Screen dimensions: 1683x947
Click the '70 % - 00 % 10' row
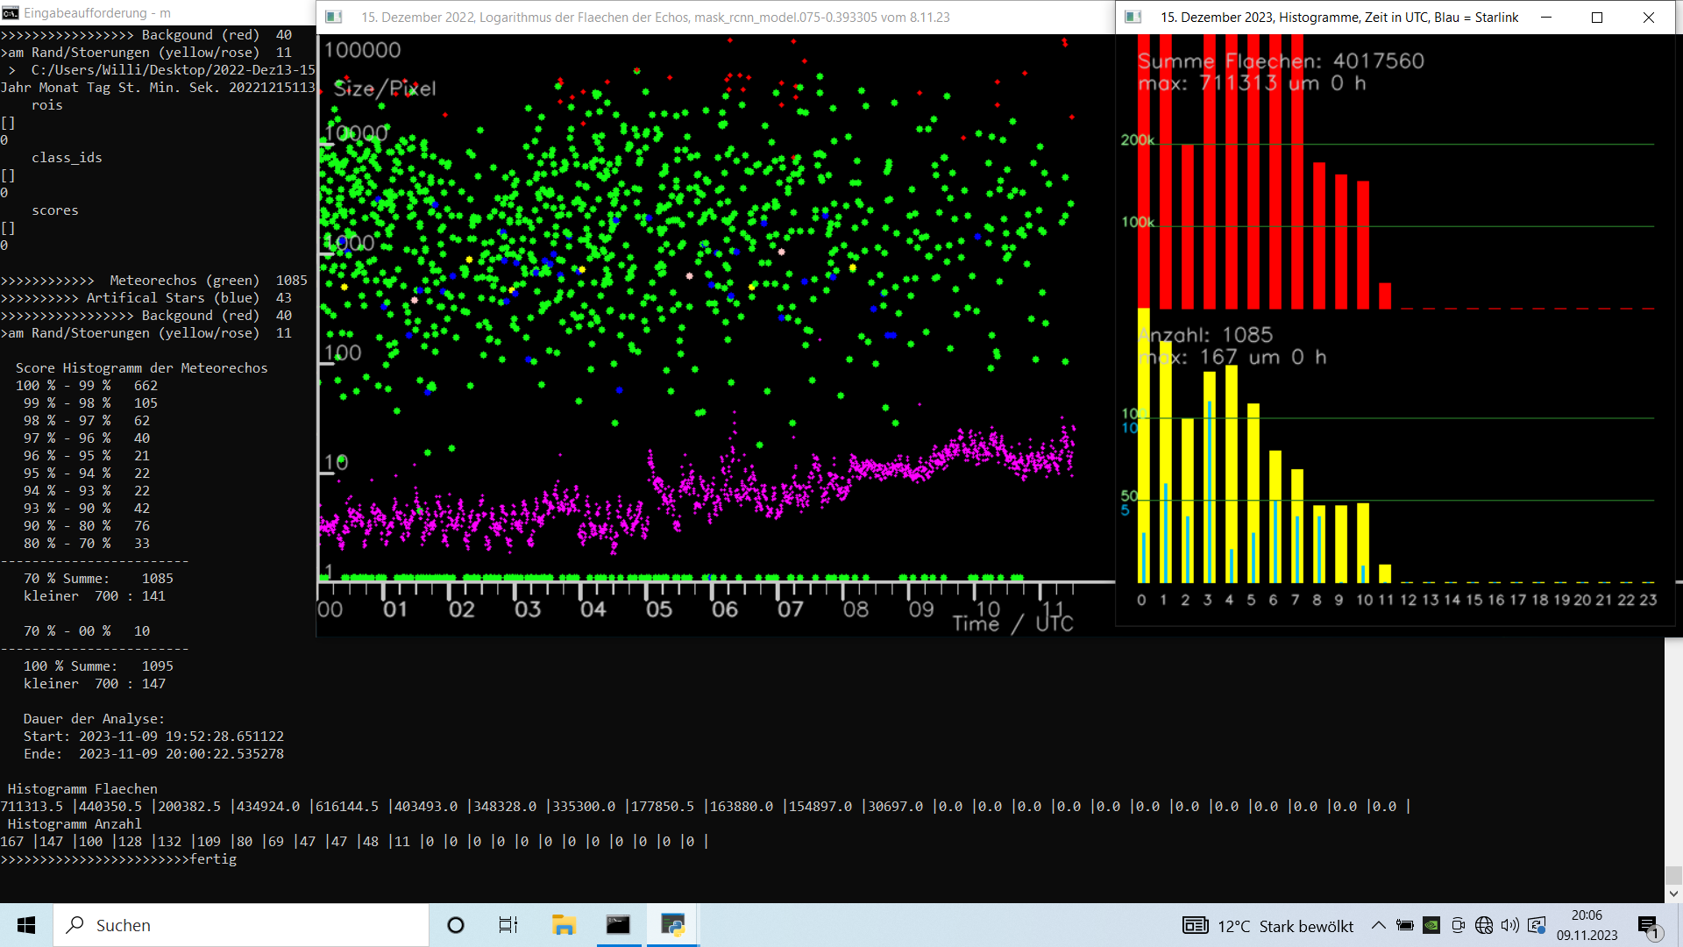pyautogui.click(x=87, y=631)
